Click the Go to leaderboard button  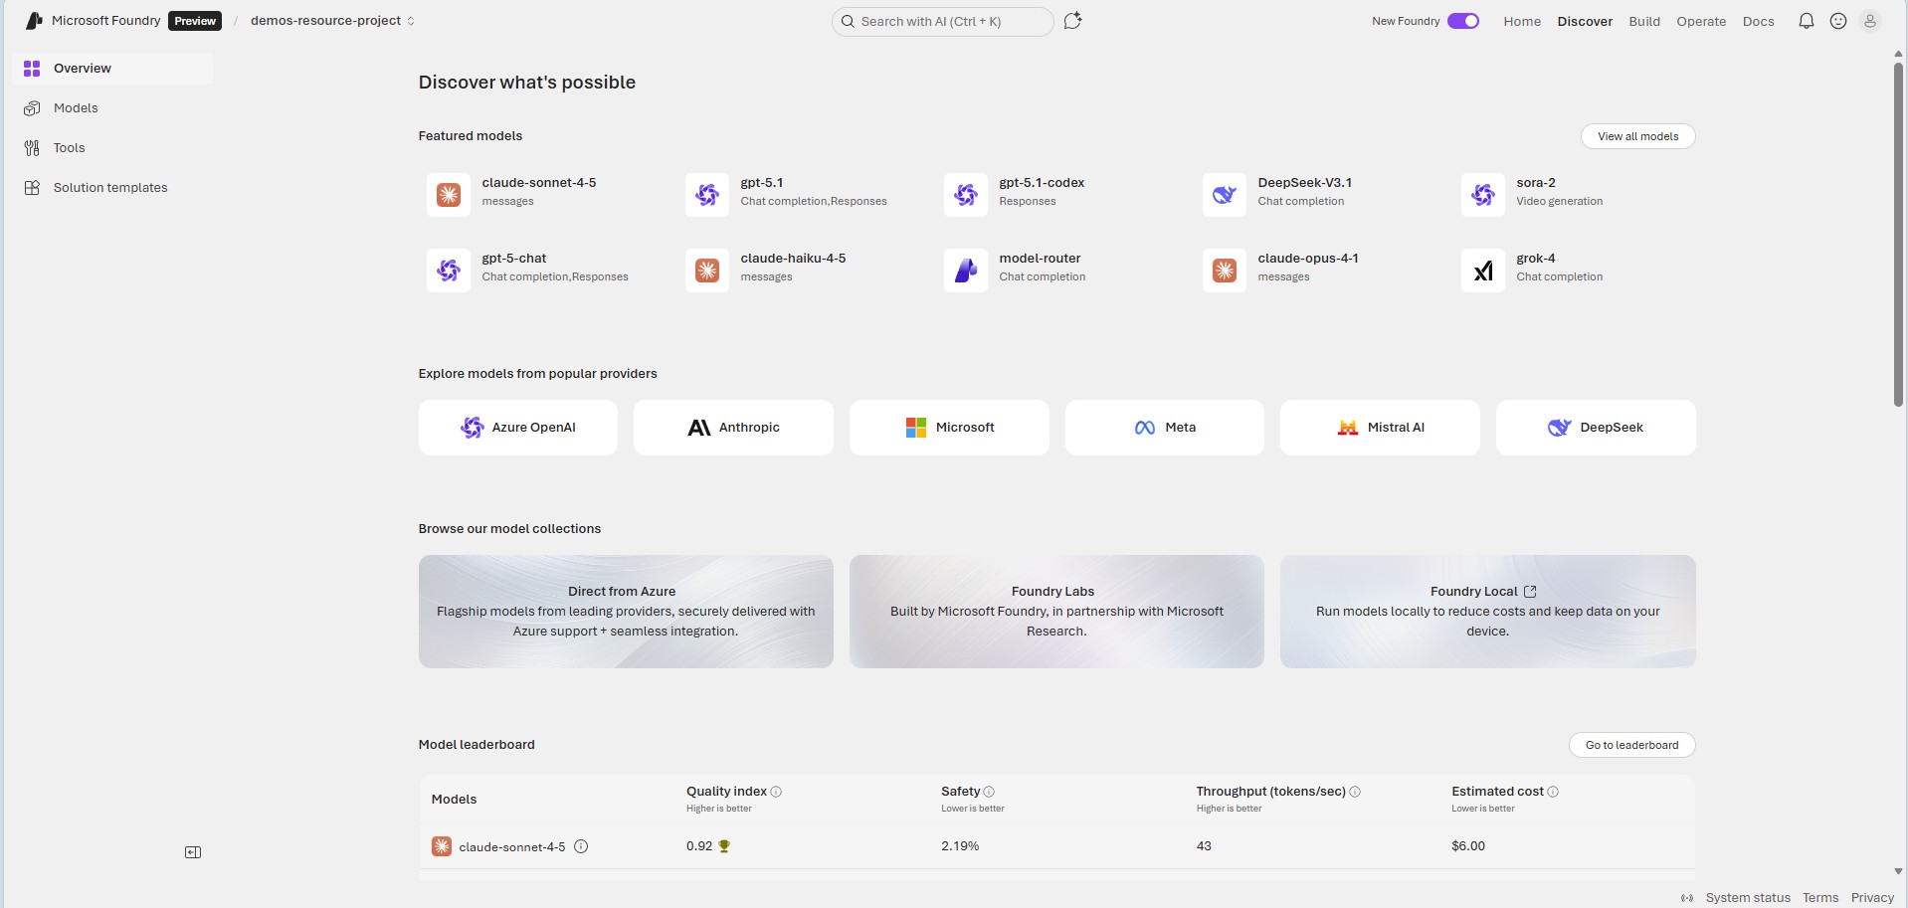[1631, 745]
